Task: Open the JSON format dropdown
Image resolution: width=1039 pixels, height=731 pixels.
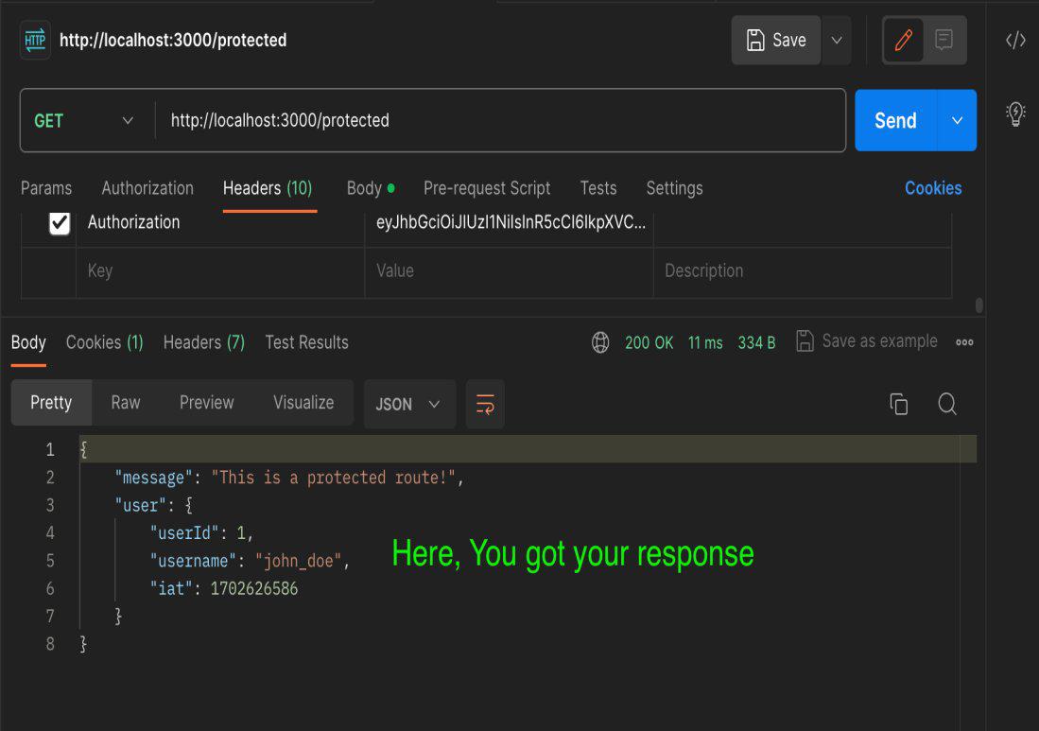Action: [x=408, y=405]
